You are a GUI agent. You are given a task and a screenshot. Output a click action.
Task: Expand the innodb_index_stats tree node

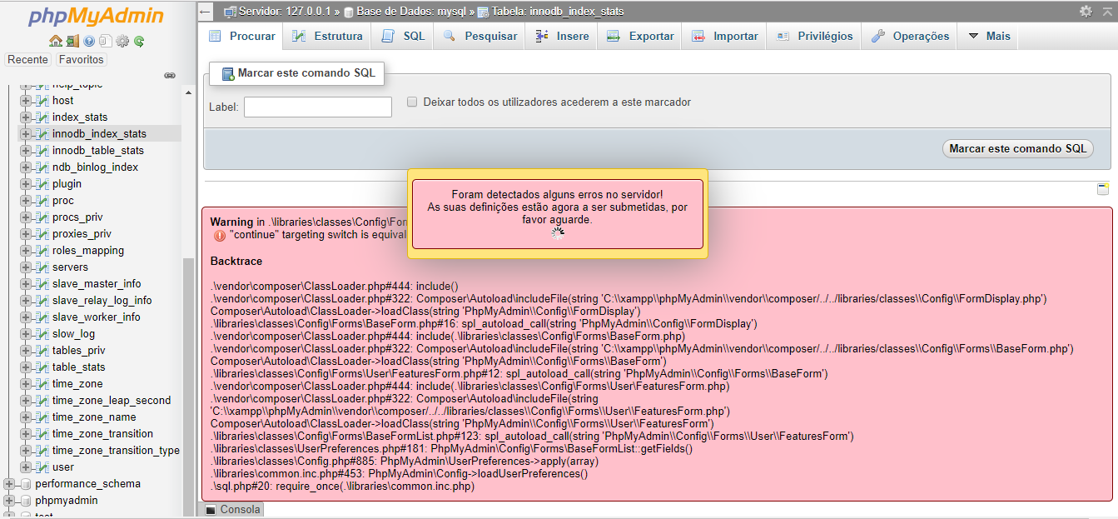click(x=26, y=133)
